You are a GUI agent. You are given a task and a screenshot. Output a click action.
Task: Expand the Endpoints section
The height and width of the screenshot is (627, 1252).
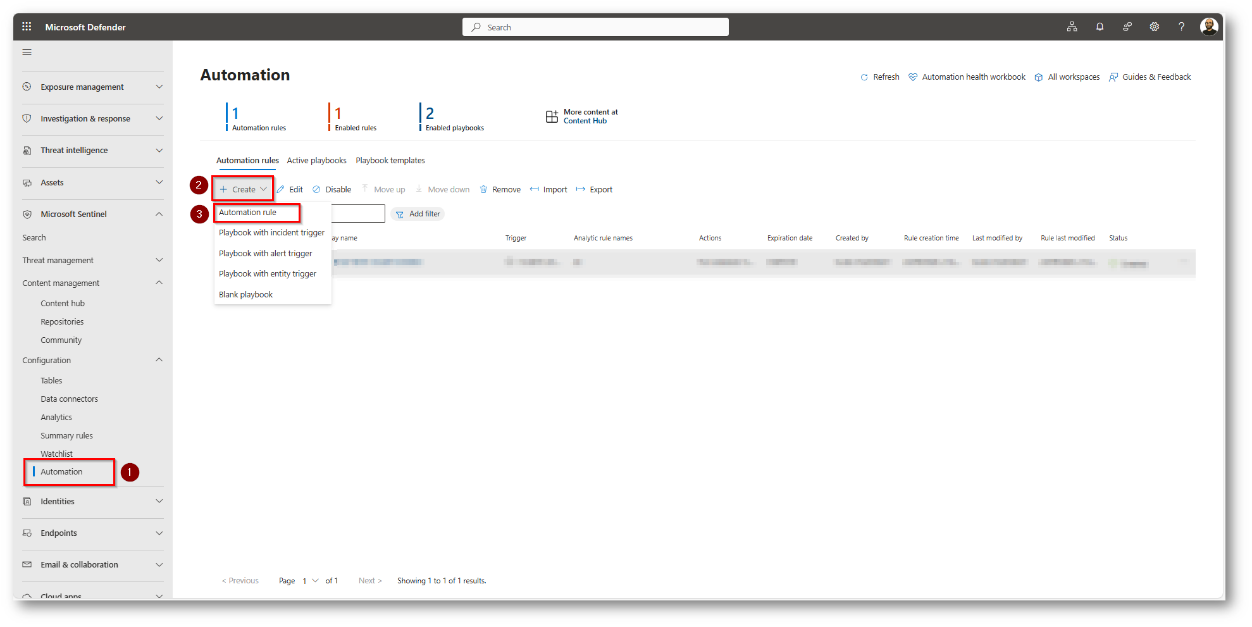point(159,533)
